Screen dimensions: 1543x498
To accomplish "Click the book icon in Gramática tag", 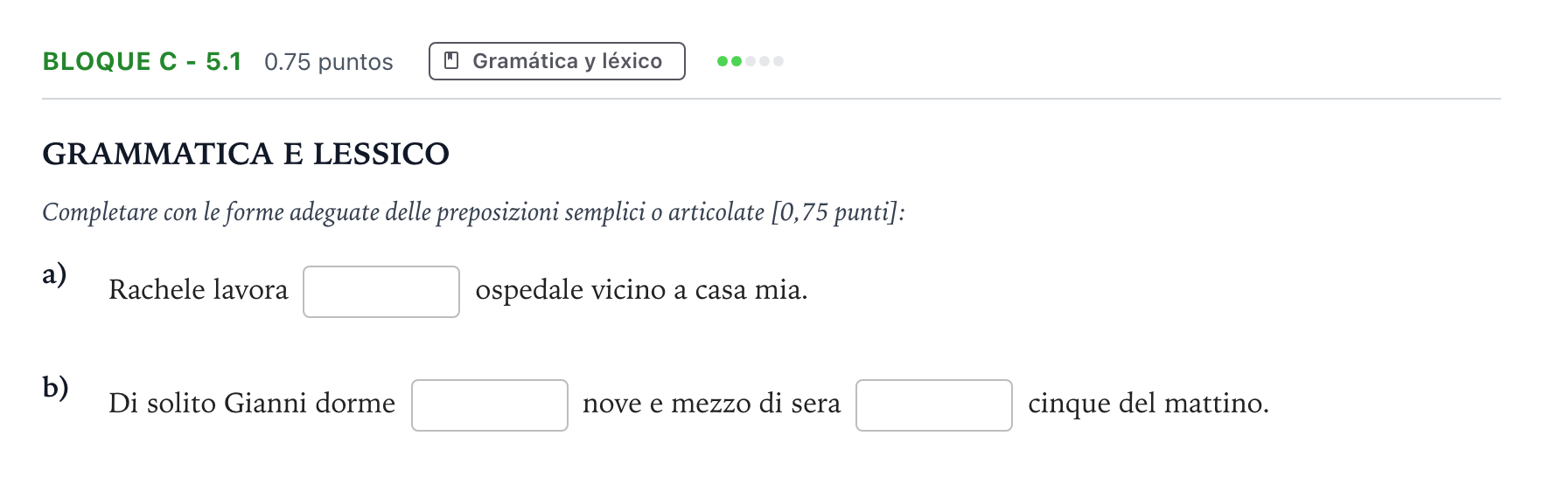I will point(451,61).
